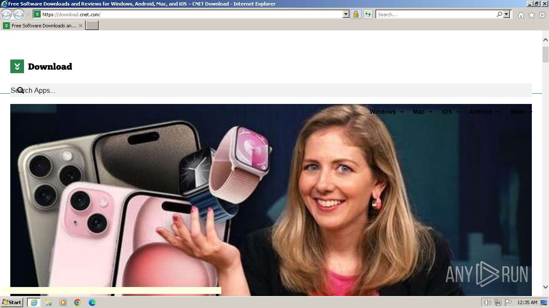The width and height of the screenshot is (549, 308).
Task: Open the iPhone and Apple Watch hero image
Action: (271, 200)
